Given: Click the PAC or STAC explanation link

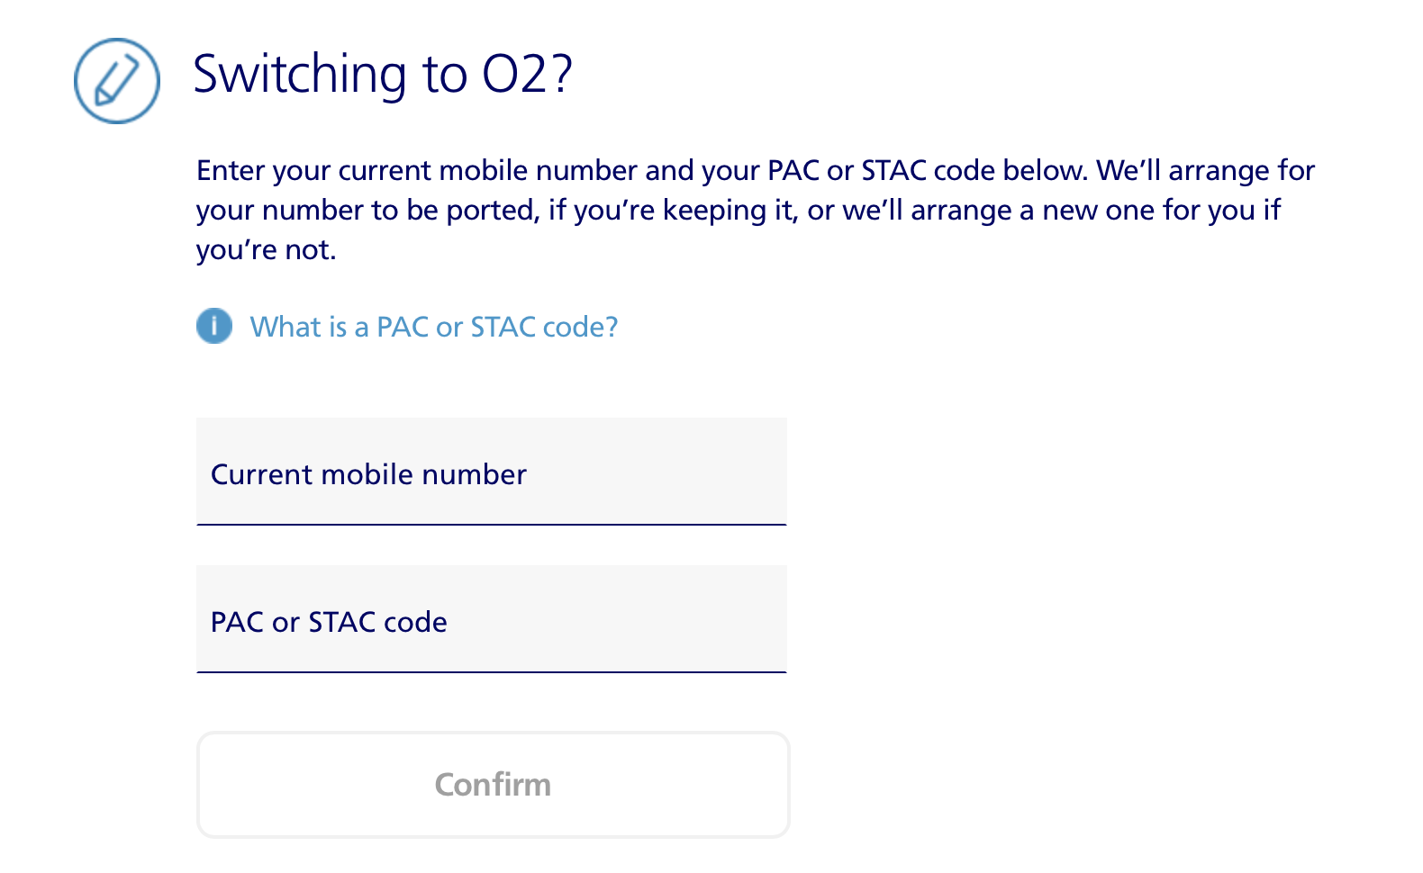Looking at the screenshot, I should [434, 326].
